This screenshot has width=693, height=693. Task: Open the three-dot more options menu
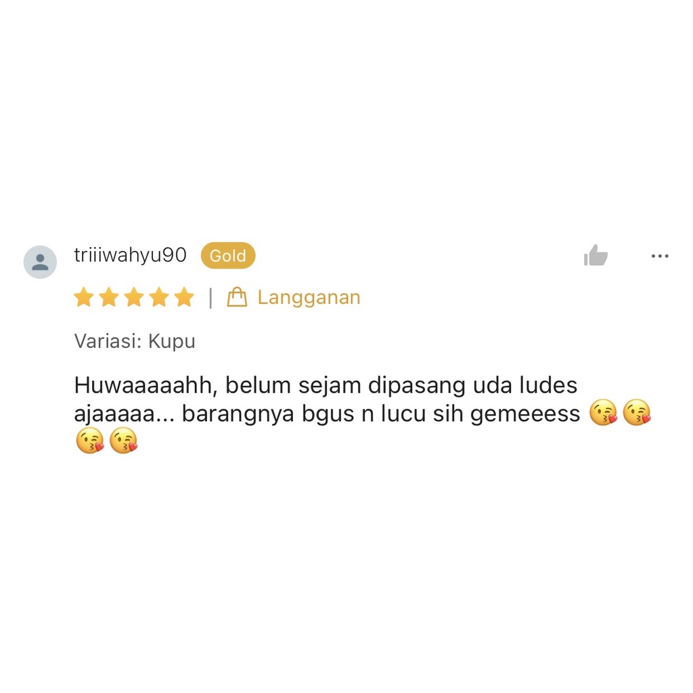click(659, 256)
